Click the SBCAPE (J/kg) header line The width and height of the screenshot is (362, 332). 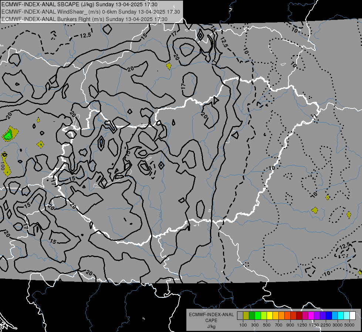tap(79, 4)
